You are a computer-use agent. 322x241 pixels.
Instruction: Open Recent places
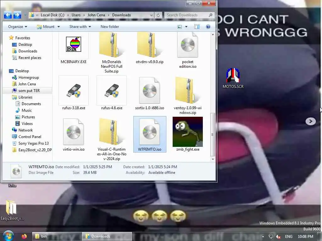[30, 58]
